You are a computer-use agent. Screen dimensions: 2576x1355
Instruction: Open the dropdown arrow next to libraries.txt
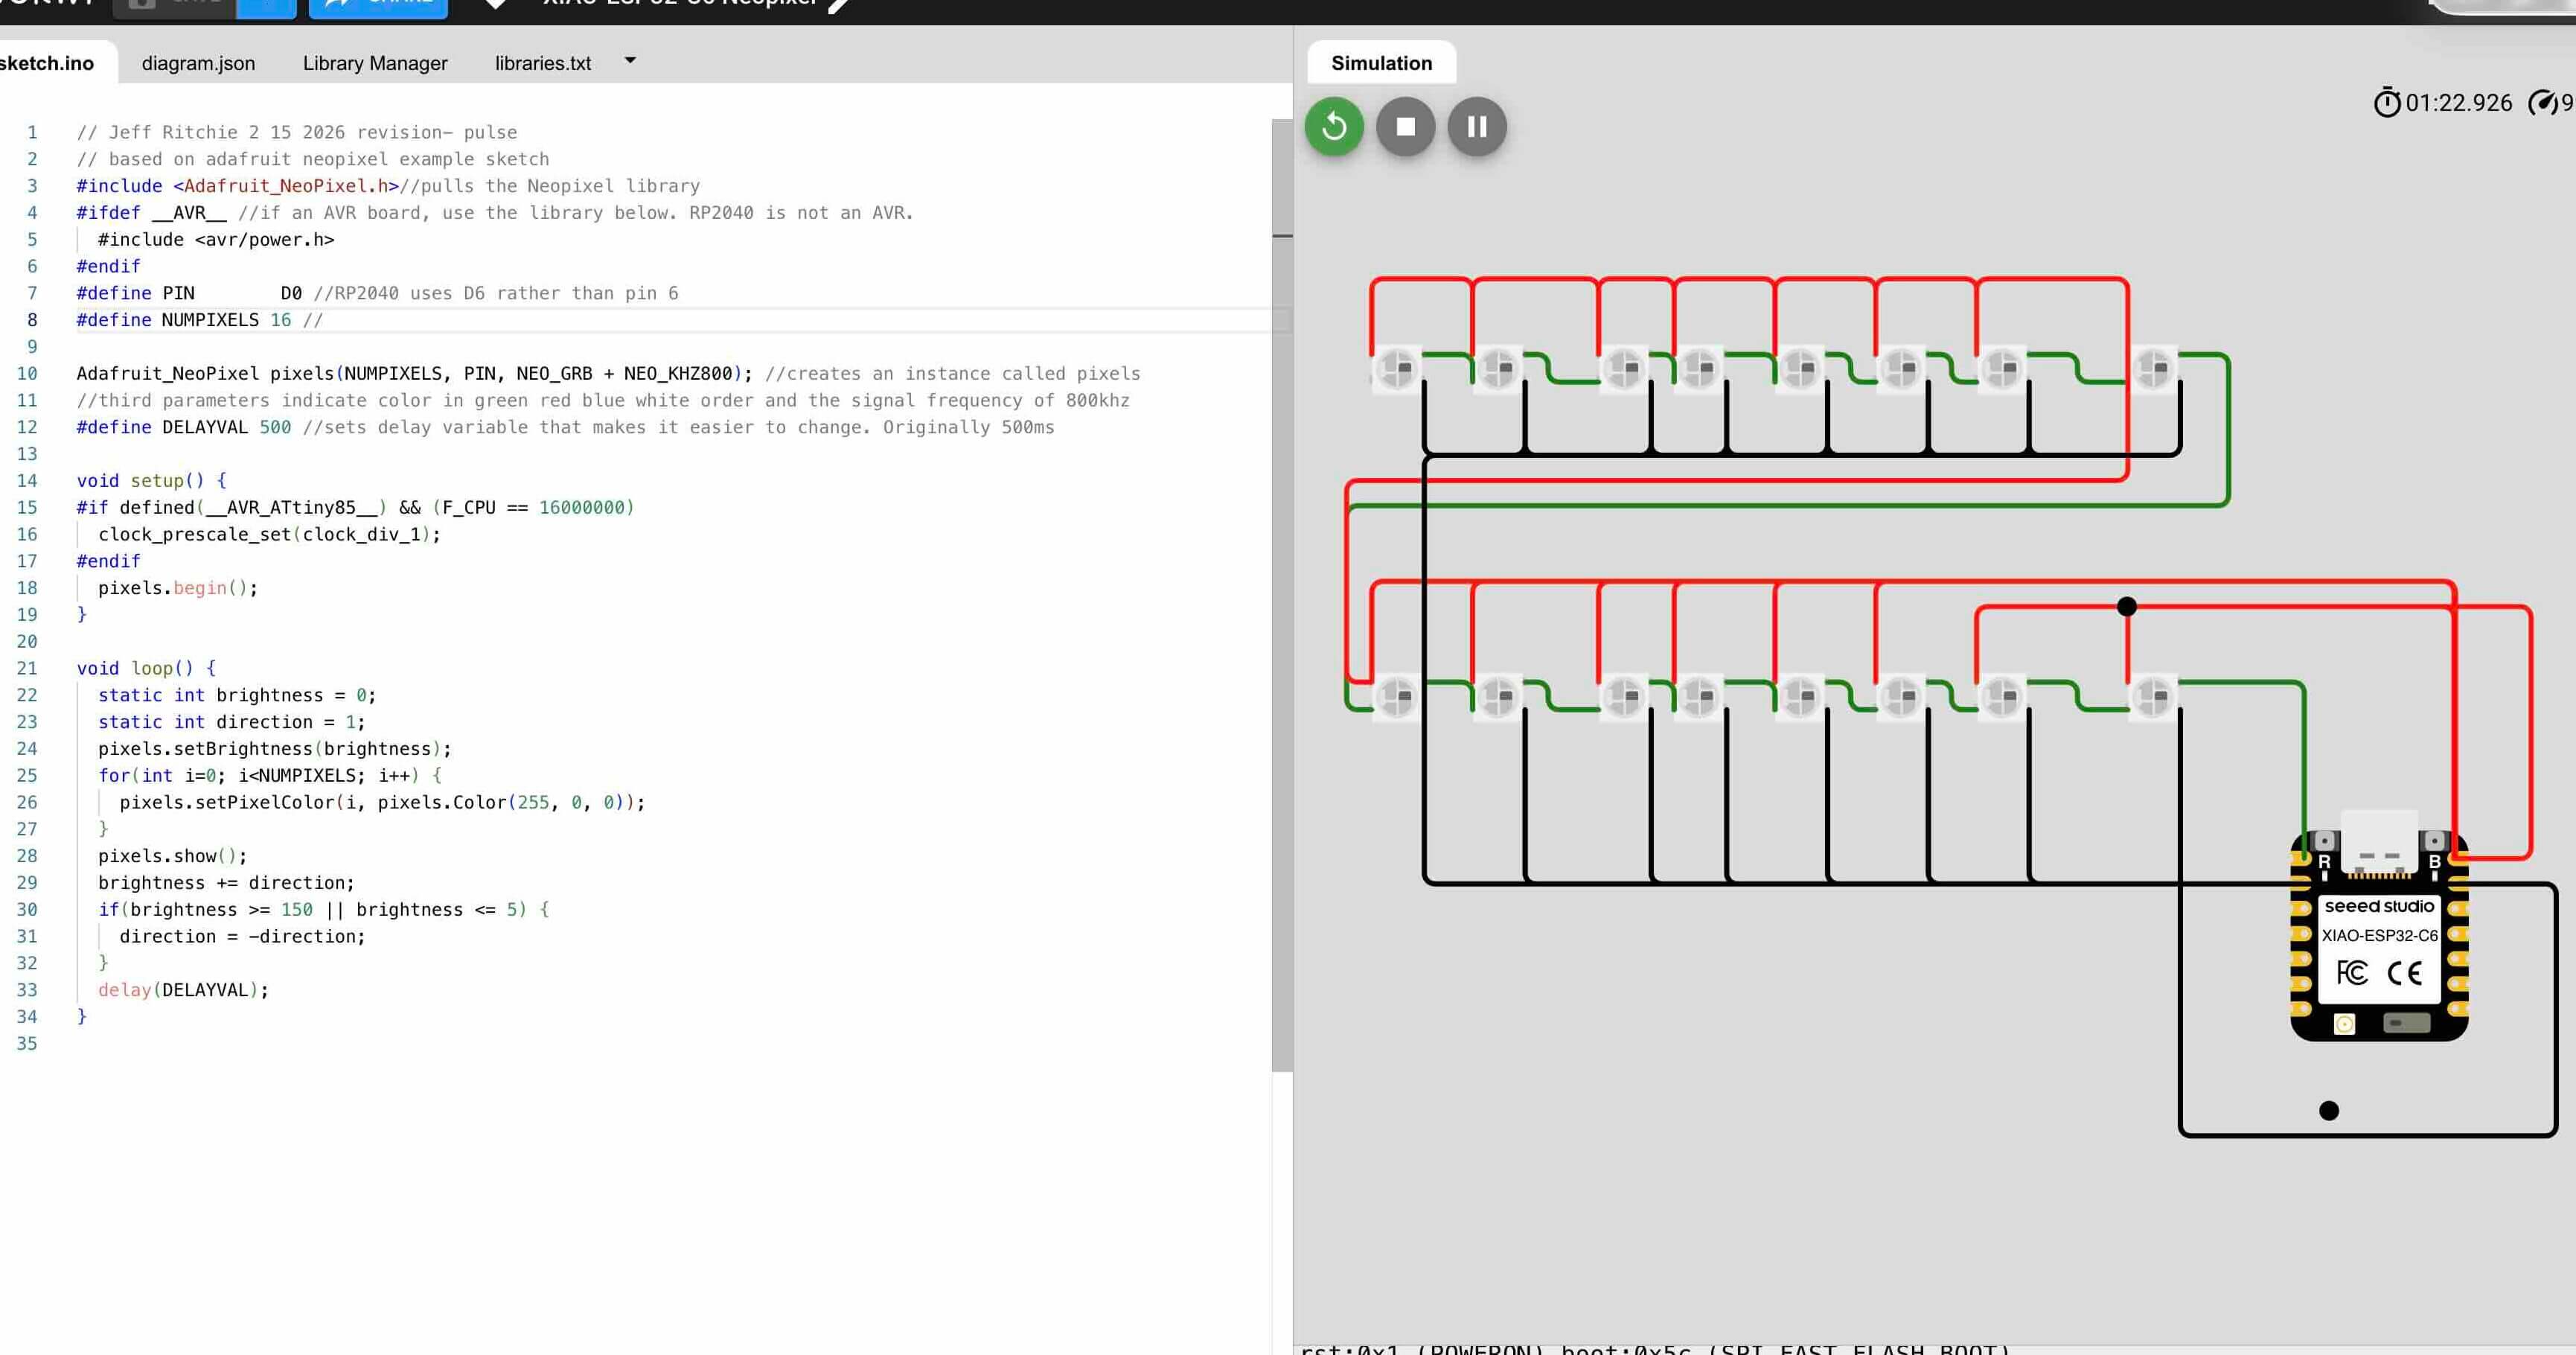(x=630, y=60)
